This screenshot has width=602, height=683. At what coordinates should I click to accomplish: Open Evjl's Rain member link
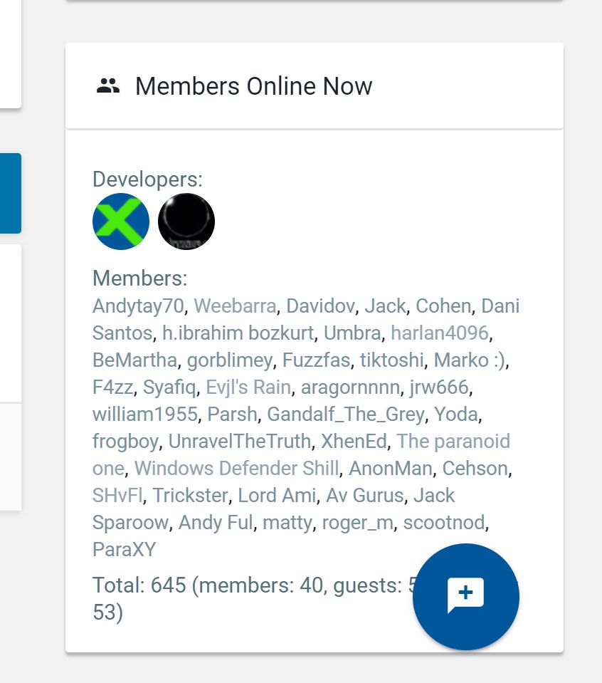coord(248,387)
